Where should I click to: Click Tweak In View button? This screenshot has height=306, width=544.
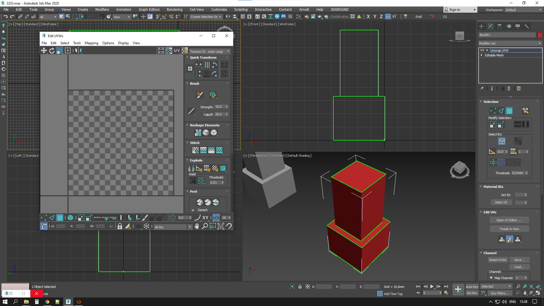(x=509, y=229)
